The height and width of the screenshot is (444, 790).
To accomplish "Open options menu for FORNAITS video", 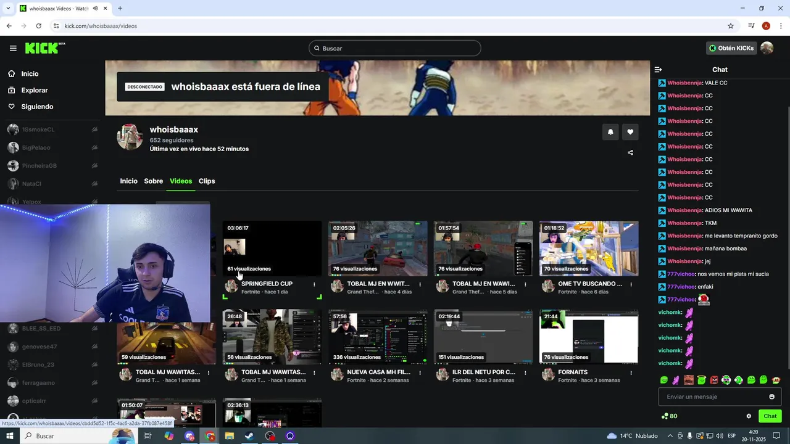I will click(x=631, y=372).
